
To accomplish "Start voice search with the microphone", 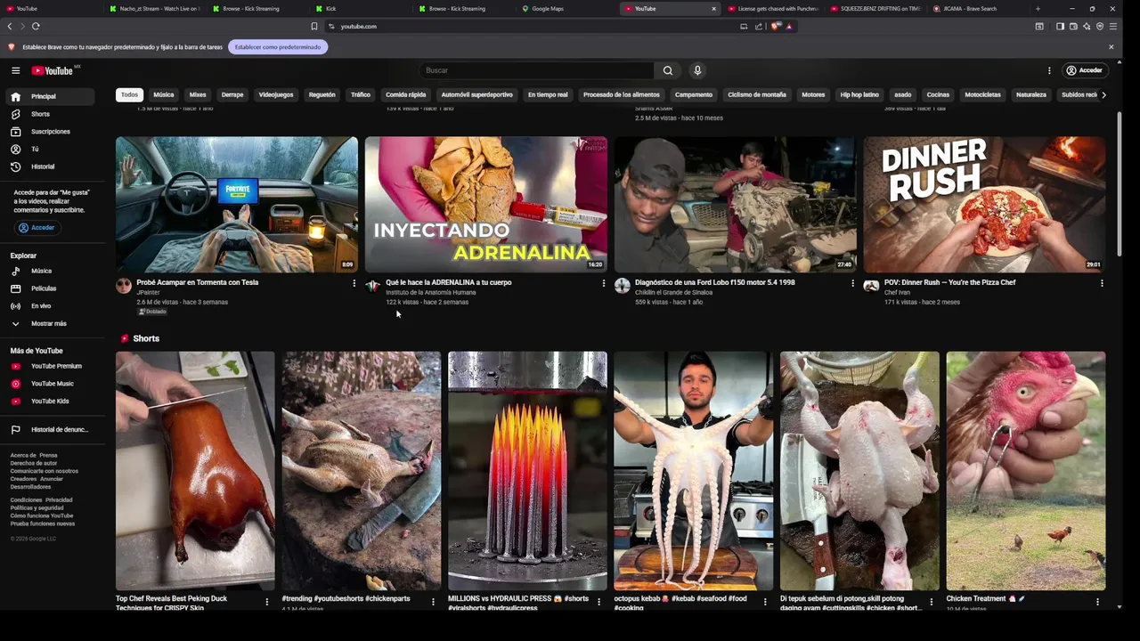I will click(x=697, y=70).
